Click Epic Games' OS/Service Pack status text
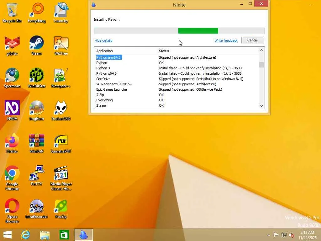Image resolution: width=321 pixels, height=241 pixels. click(190, 89)
